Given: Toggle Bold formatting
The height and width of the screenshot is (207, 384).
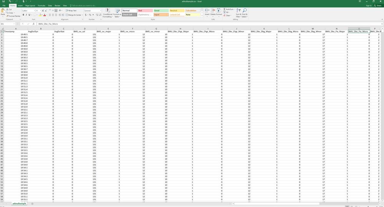Looking at the screenshot, I should [x=23, y=15].
